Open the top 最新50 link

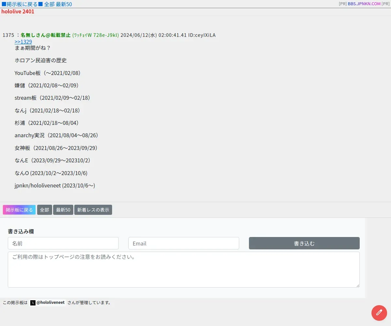coord(64,4)
